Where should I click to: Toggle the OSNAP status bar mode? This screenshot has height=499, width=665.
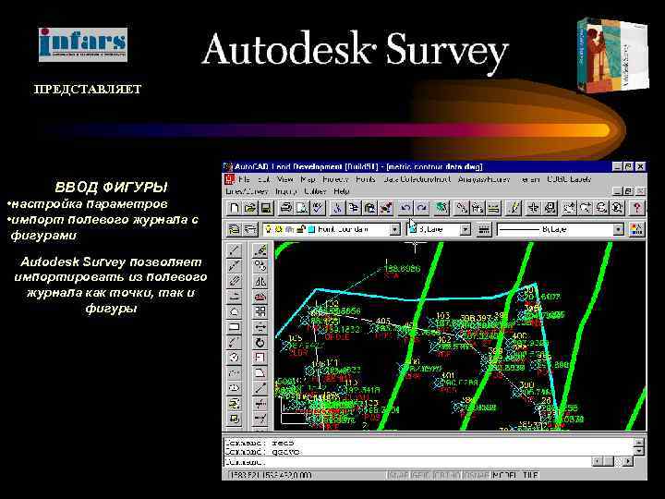[477, 475]
